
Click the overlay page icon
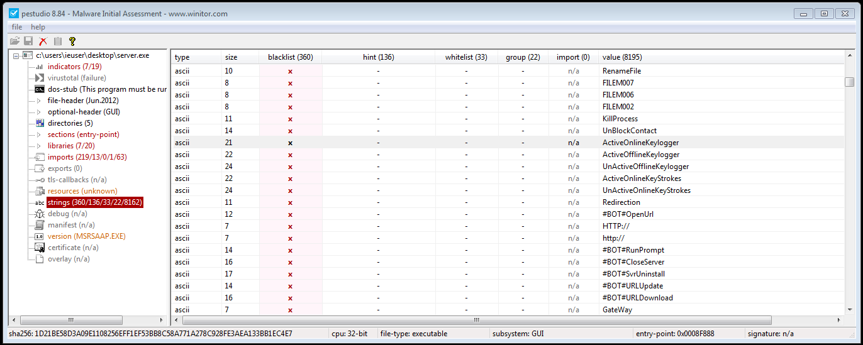pyautogui.click(x=39, y=259)
